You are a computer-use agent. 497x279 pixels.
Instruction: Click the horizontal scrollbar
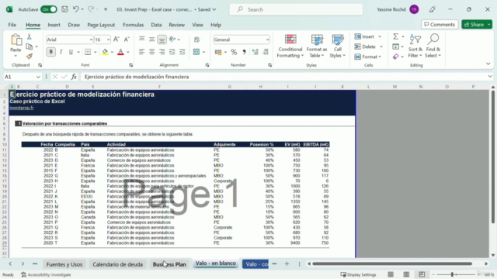point(392,263)
